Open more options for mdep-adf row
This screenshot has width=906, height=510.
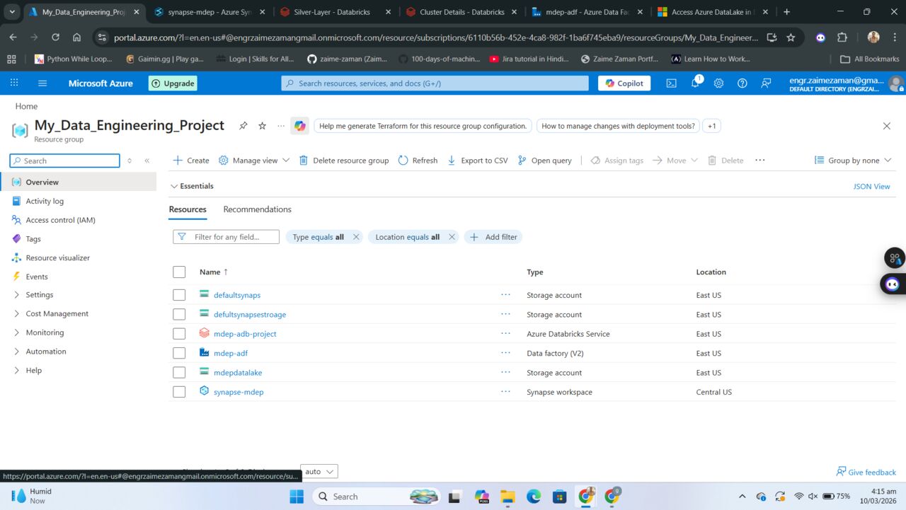pyautogui.click(x=505, y=353)
